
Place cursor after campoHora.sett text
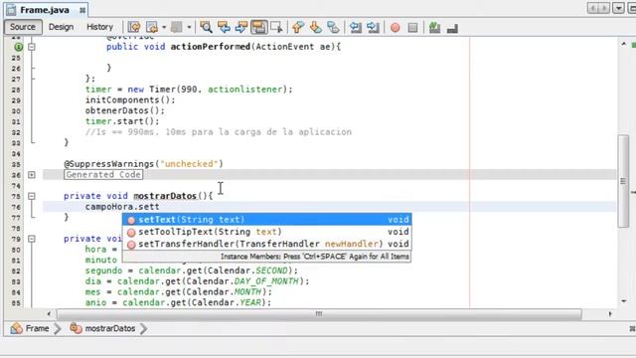click(160, 207)
